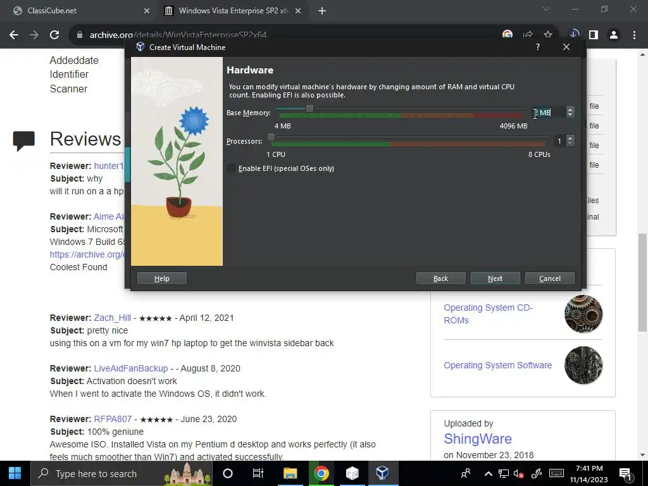Open touch keyboard tray icon
Image resolution: width=648 pixels, height=486 pixels.
coord(556,473)
